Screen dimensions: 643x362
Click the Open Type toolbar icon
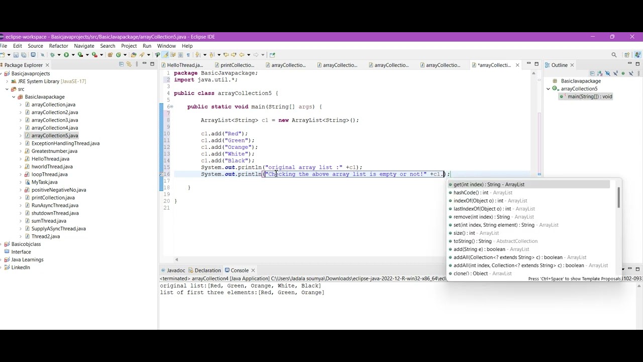[133, 55]
